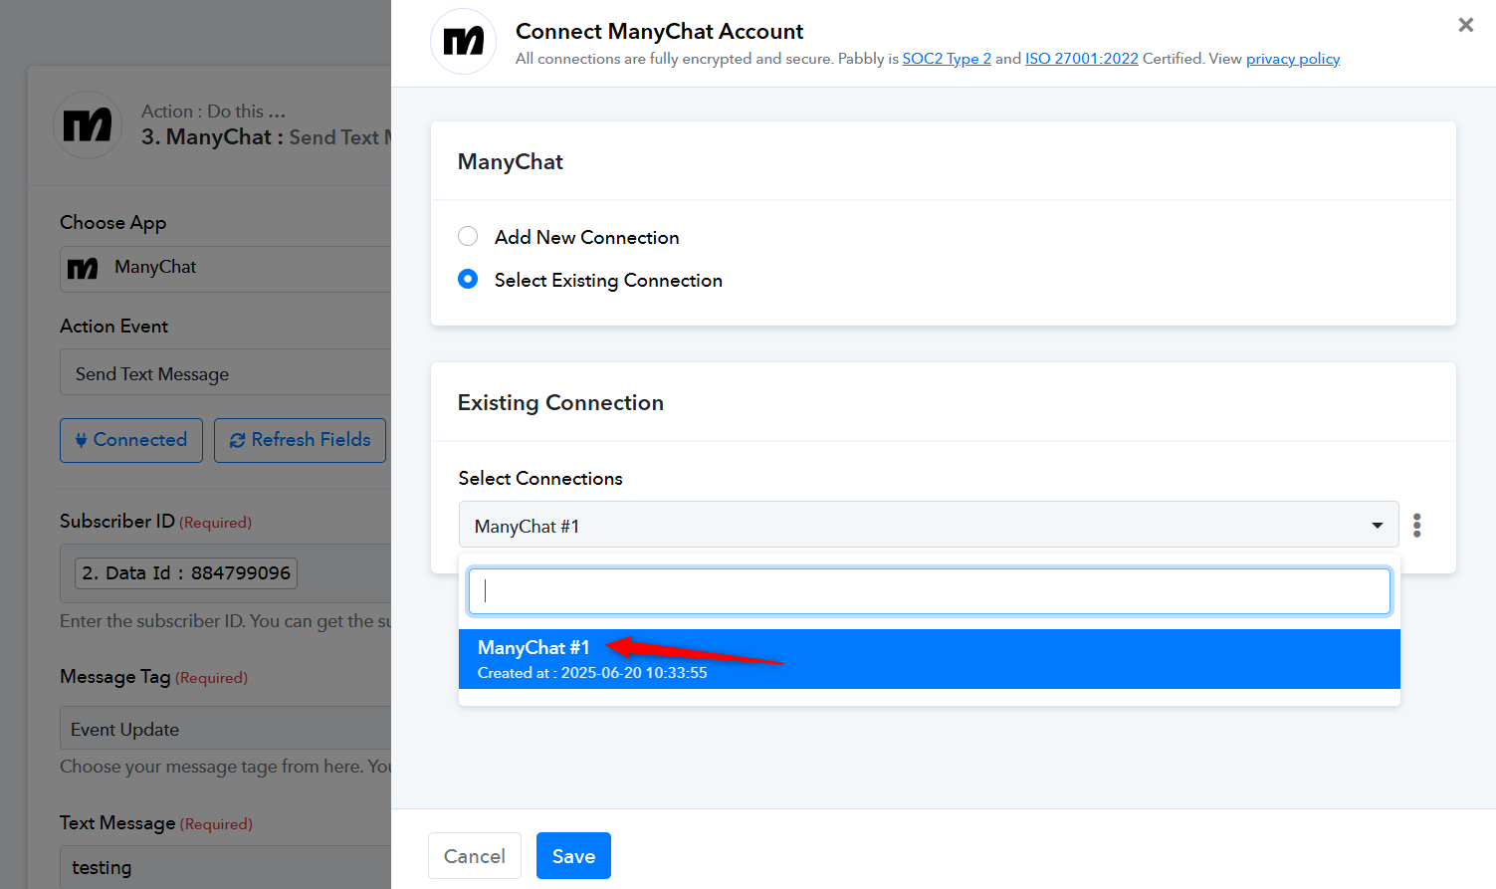The width and height of the screenshot is (1496, 889).
Task: Open the ISO 27001:2022 link
Action: pyautogui.click(x=1082, y=59)
